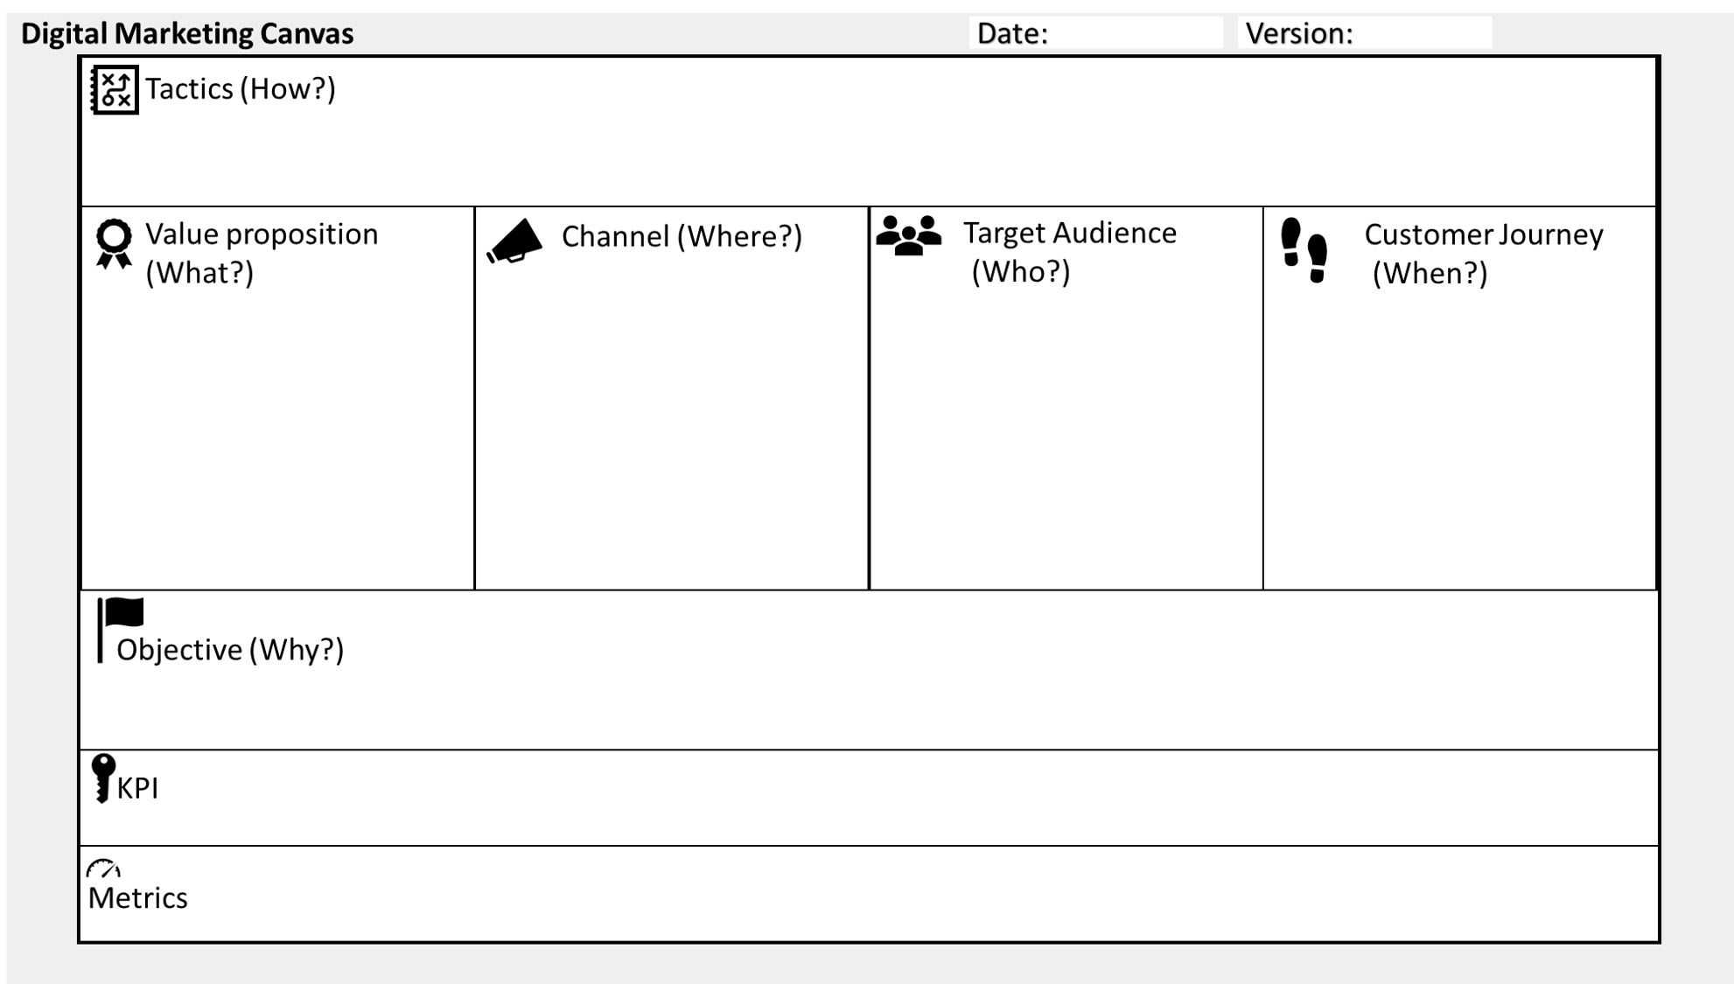Click the Customer Journey footprints icon
Image resolution: width=1734 pixels, height=984 pixels.
pos(1304,250)
